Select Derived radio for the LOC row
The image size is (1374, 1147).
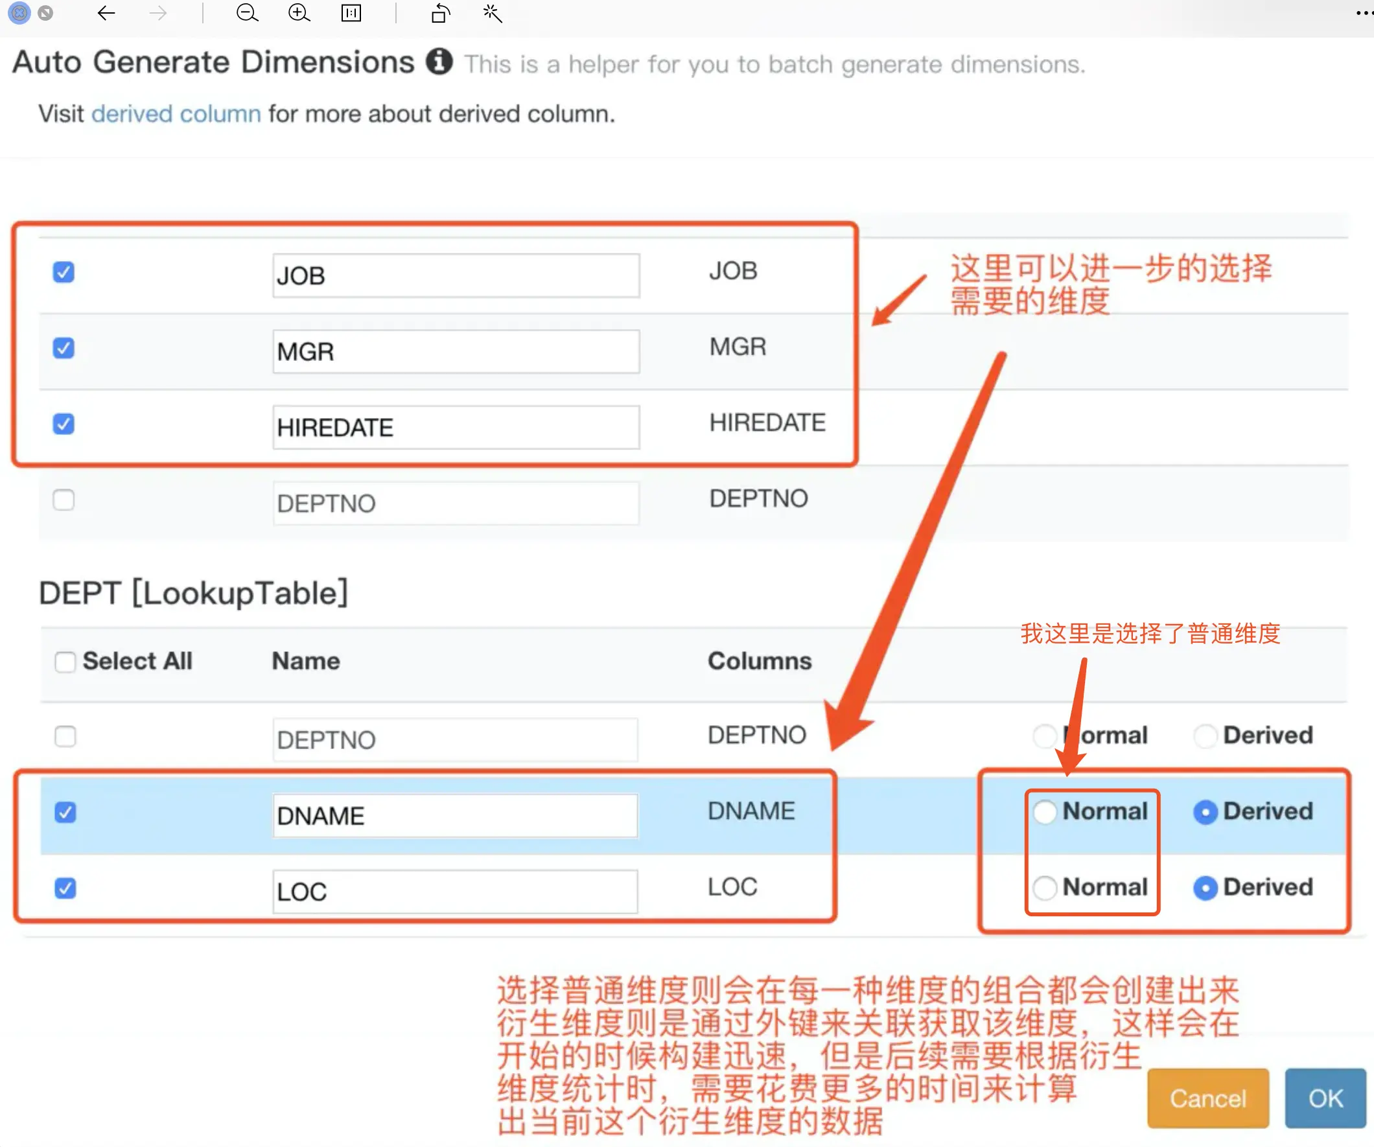click(1205, 888)
